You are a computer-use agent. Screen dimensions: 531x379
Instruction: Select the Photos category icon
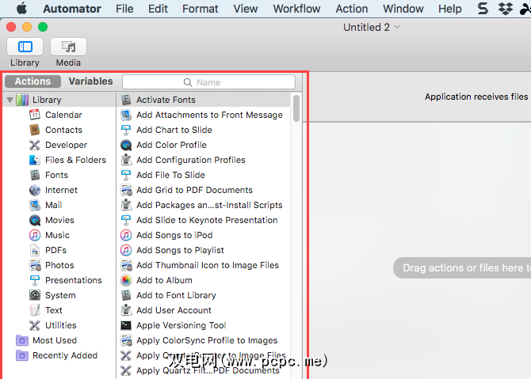pos(35,265)
